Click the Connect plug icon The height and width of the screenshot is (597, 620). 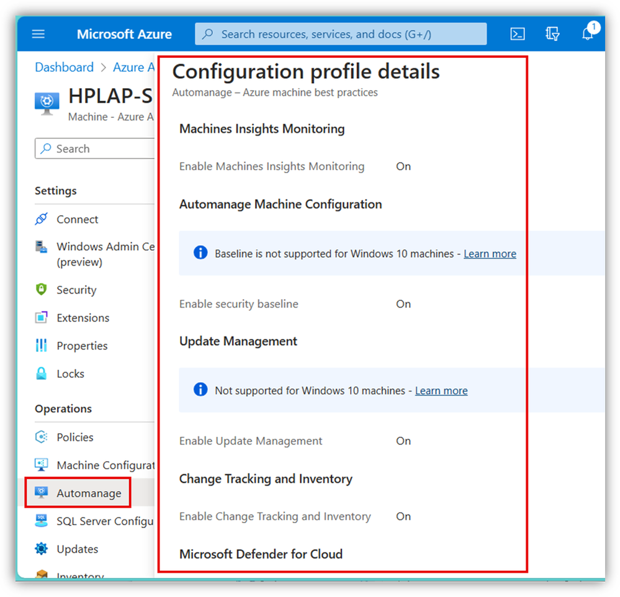(42, 218)
